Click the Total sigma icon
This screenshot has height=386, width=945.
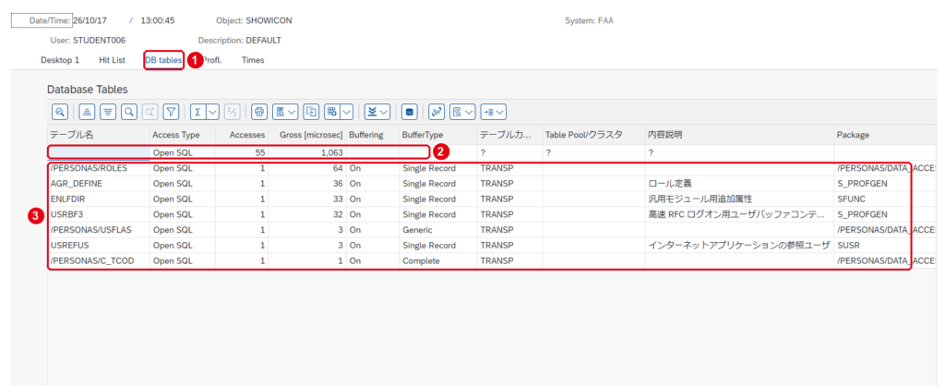point(197,112)
